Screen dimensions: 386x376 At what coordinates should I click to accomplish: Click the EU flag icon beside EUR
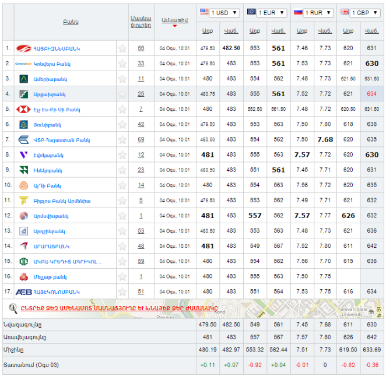251,12
